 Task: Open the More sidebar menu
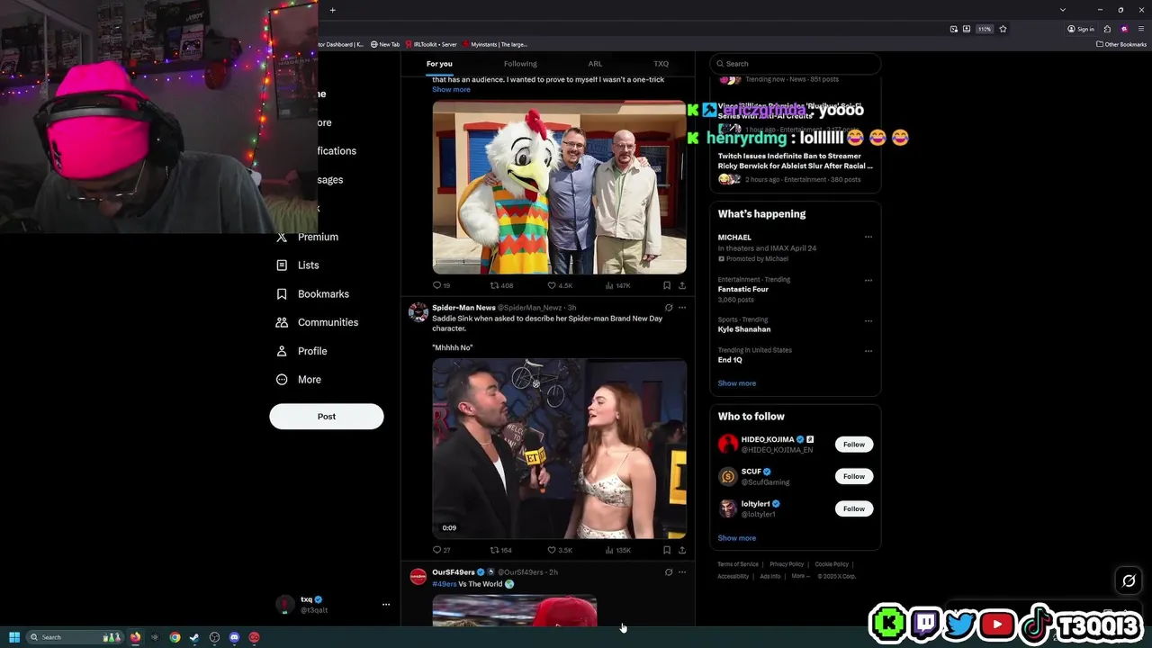(299, 380)
